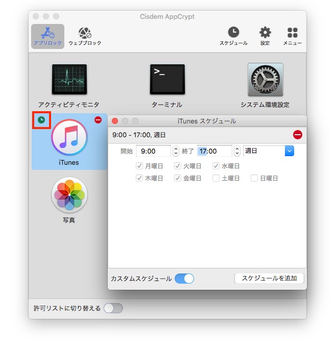Open 設定 gear icon
The image size is (336, 352).
pyautogui.click(x=265, y=36)
